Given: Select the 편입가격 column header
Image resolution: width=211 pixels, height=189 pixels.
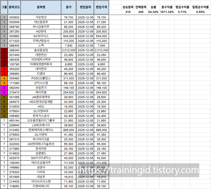Looking at the screenshot, I should tap(101, 7).
